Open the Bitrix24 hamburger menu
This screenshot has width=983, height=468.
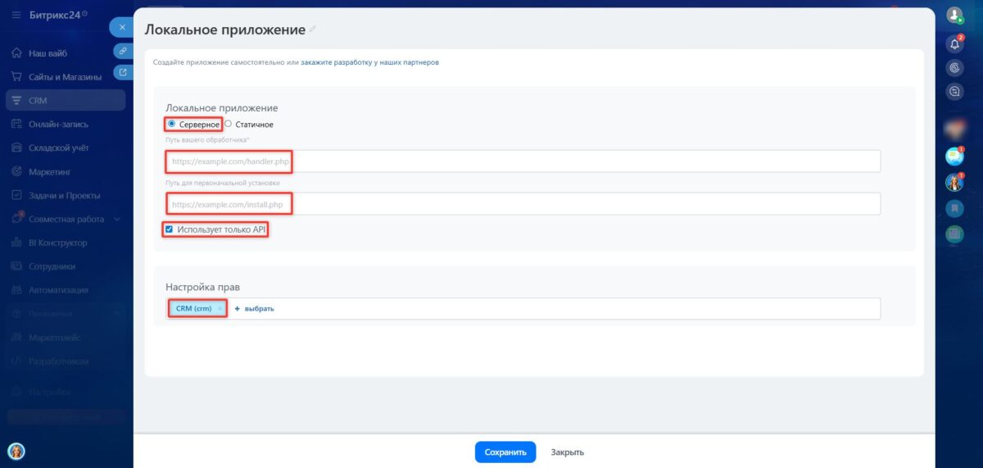[16, 15]
